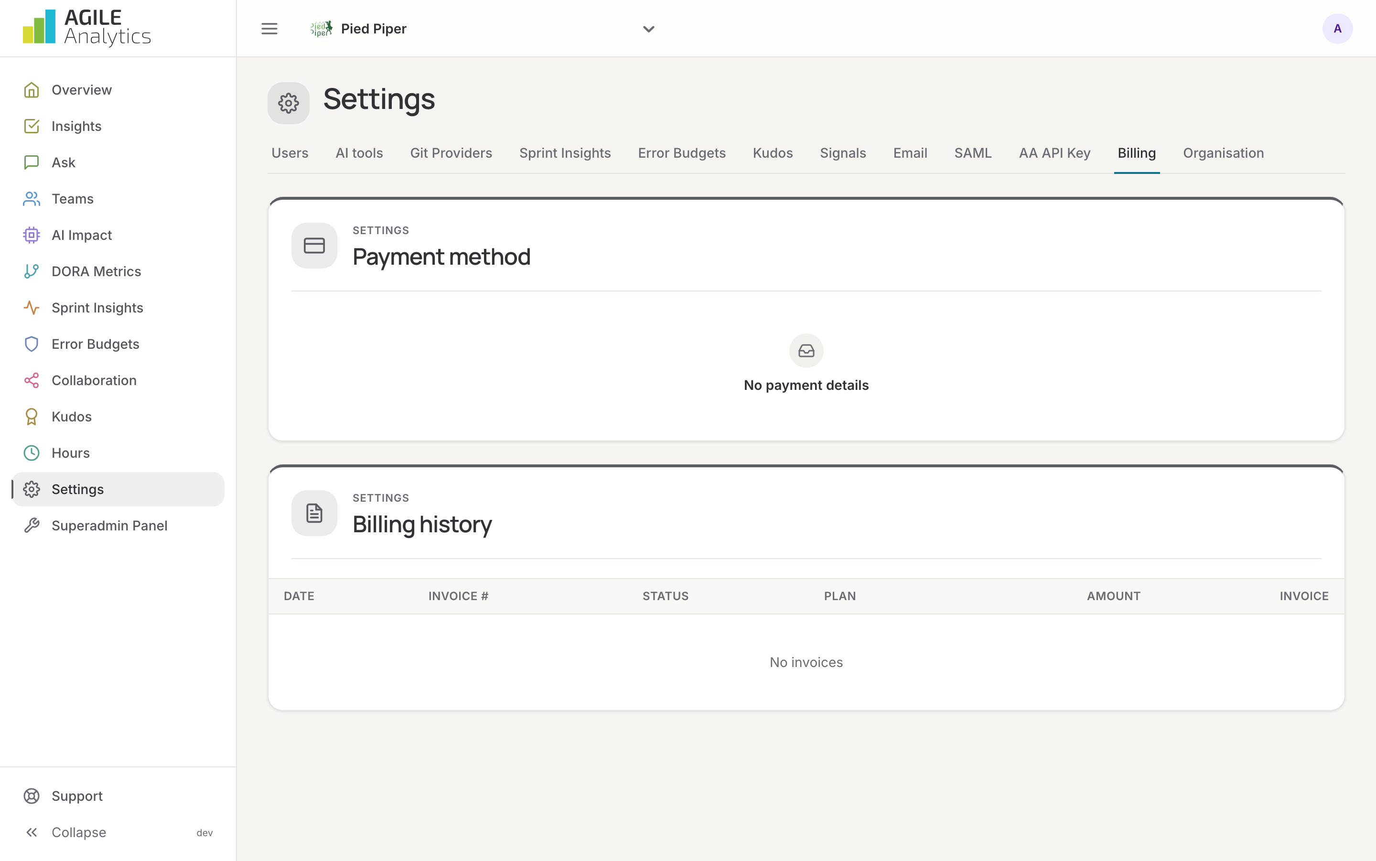Click the Settings gear icon in sidebar
This screenshot has width=1376, height=861.
pyautogui.click(x=32, y=489)
